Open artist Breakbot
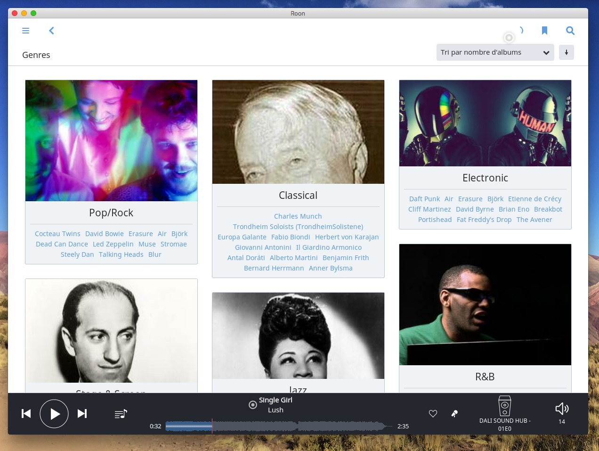 click(x=548, y=209)
